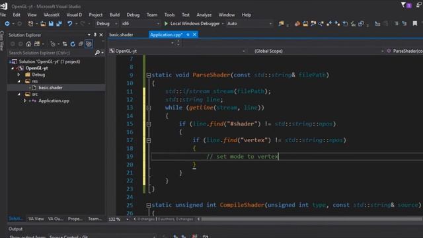Toggle the Solution Explorer auto-hide pin
Image resolution: width=423 pixels, height=238 pixels.
95,35
